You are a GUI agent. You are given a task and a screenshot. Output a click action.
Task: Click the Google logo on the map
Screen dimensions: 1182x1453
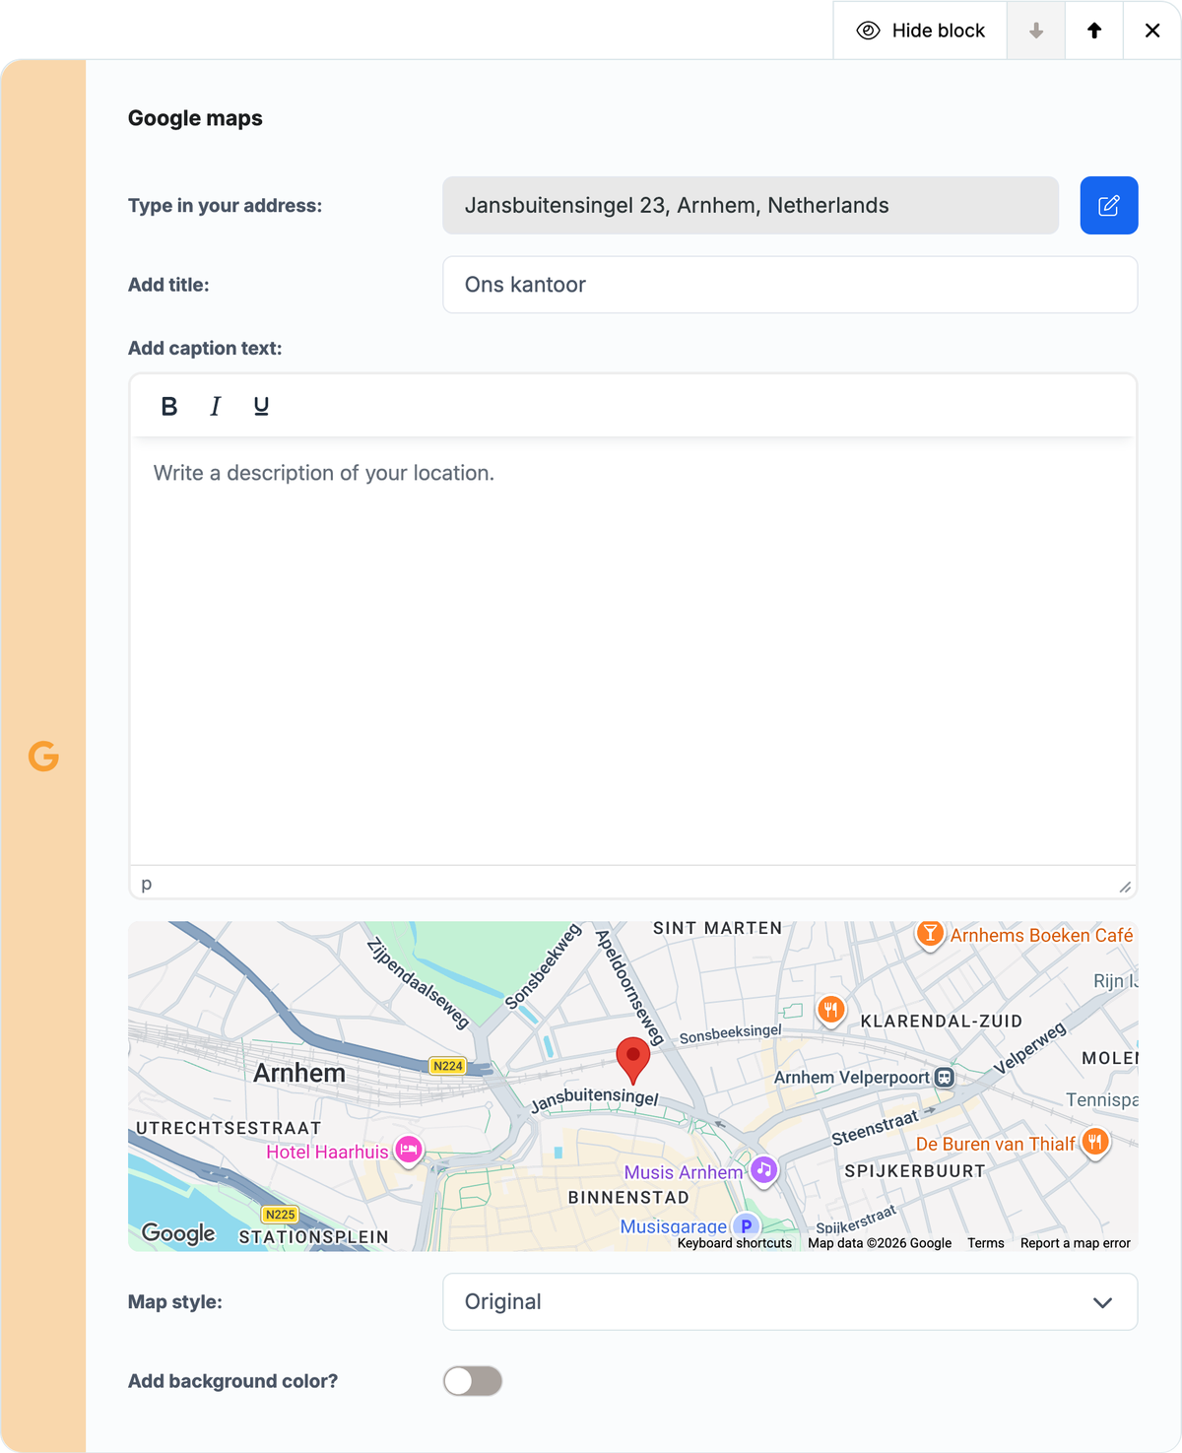pos(178,1233)
